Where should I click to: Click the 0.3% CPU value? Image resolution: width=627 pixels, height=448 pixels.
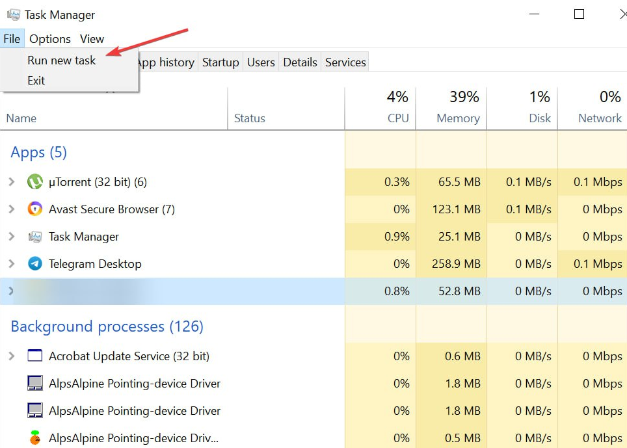(397, 182)
